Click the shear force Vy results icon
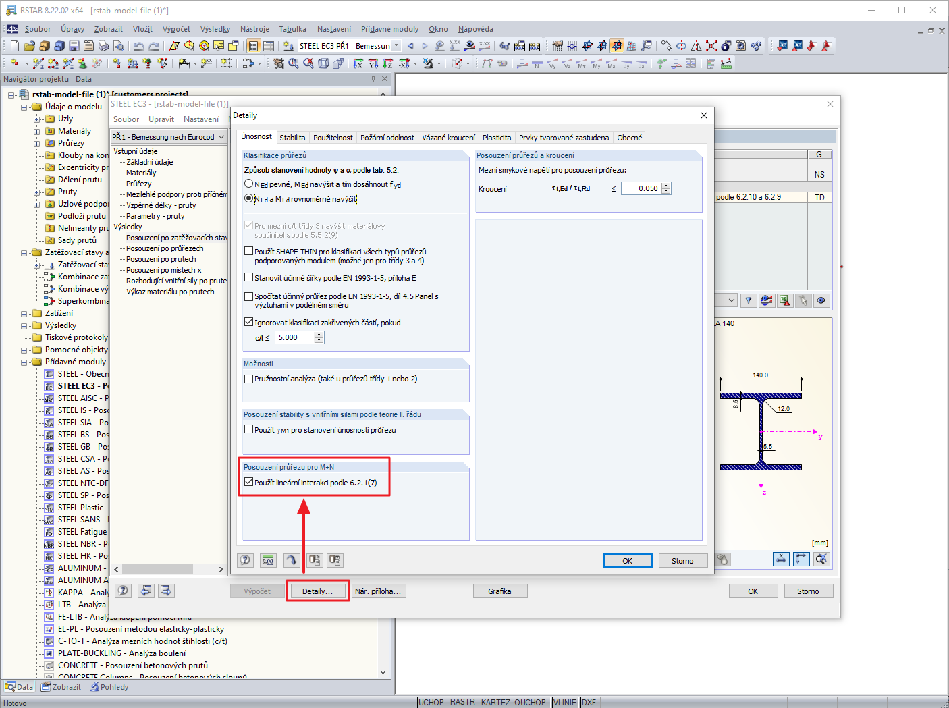Image resolution: width=949 pixels, height=708 pixels. tap(552, 63)
